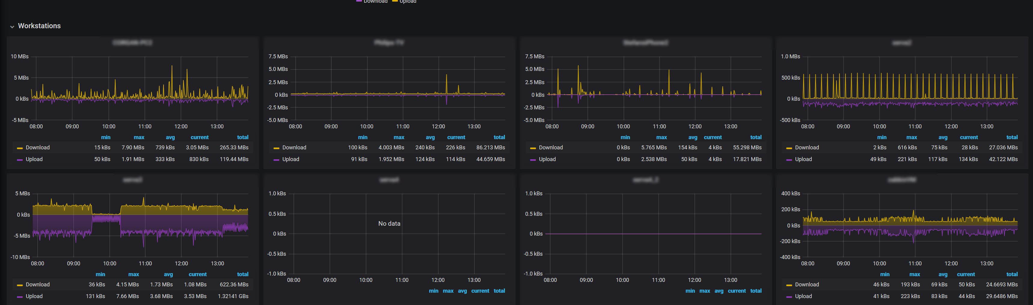Select the '193 kBs' max value
Image resolution: width=1033 pixels, height=305 pixels.
pyautogui.click(x=910, y=285)
